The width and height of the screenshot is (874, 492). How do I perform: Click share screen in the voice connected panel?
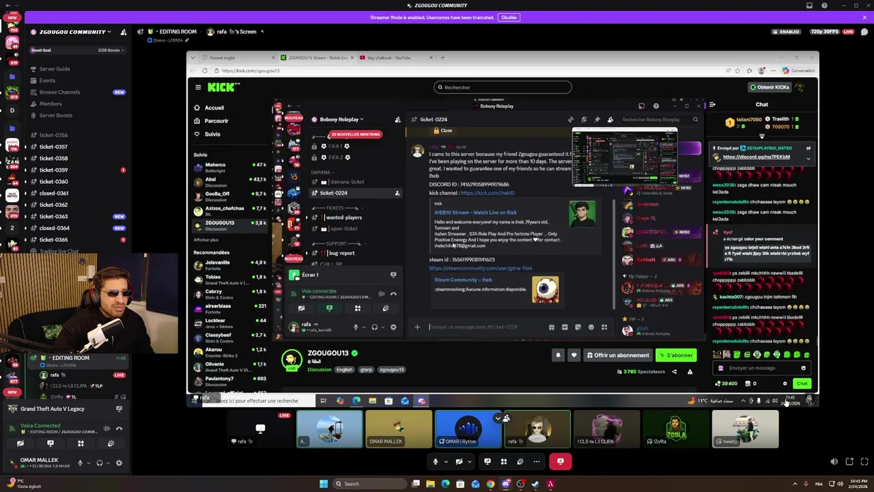click(x=50, y=443)
